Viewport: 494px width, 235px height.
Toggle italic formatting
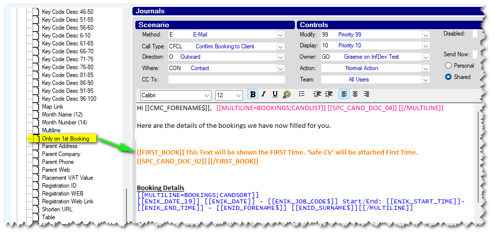pyautogui.click(x=264, y=94)
